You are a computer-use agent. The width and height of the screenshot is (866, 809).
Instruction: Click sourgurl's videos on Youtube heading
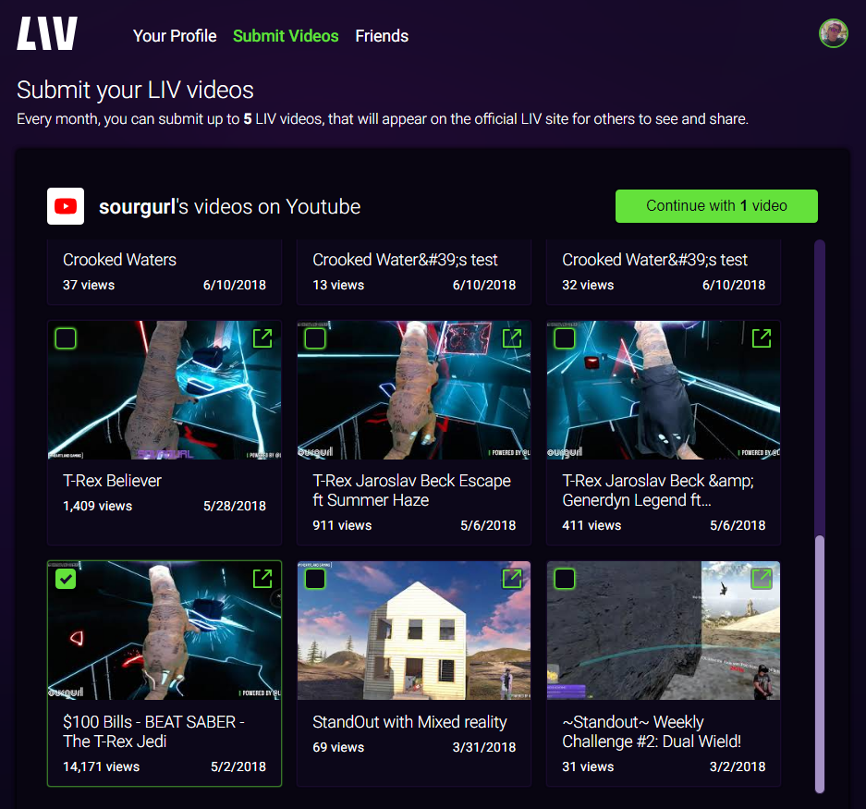(x=229, y=207)
